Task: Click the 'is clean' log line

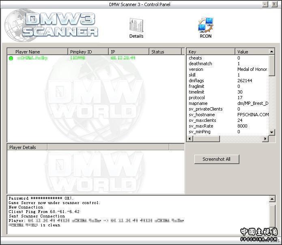Action: click(34, 225)
